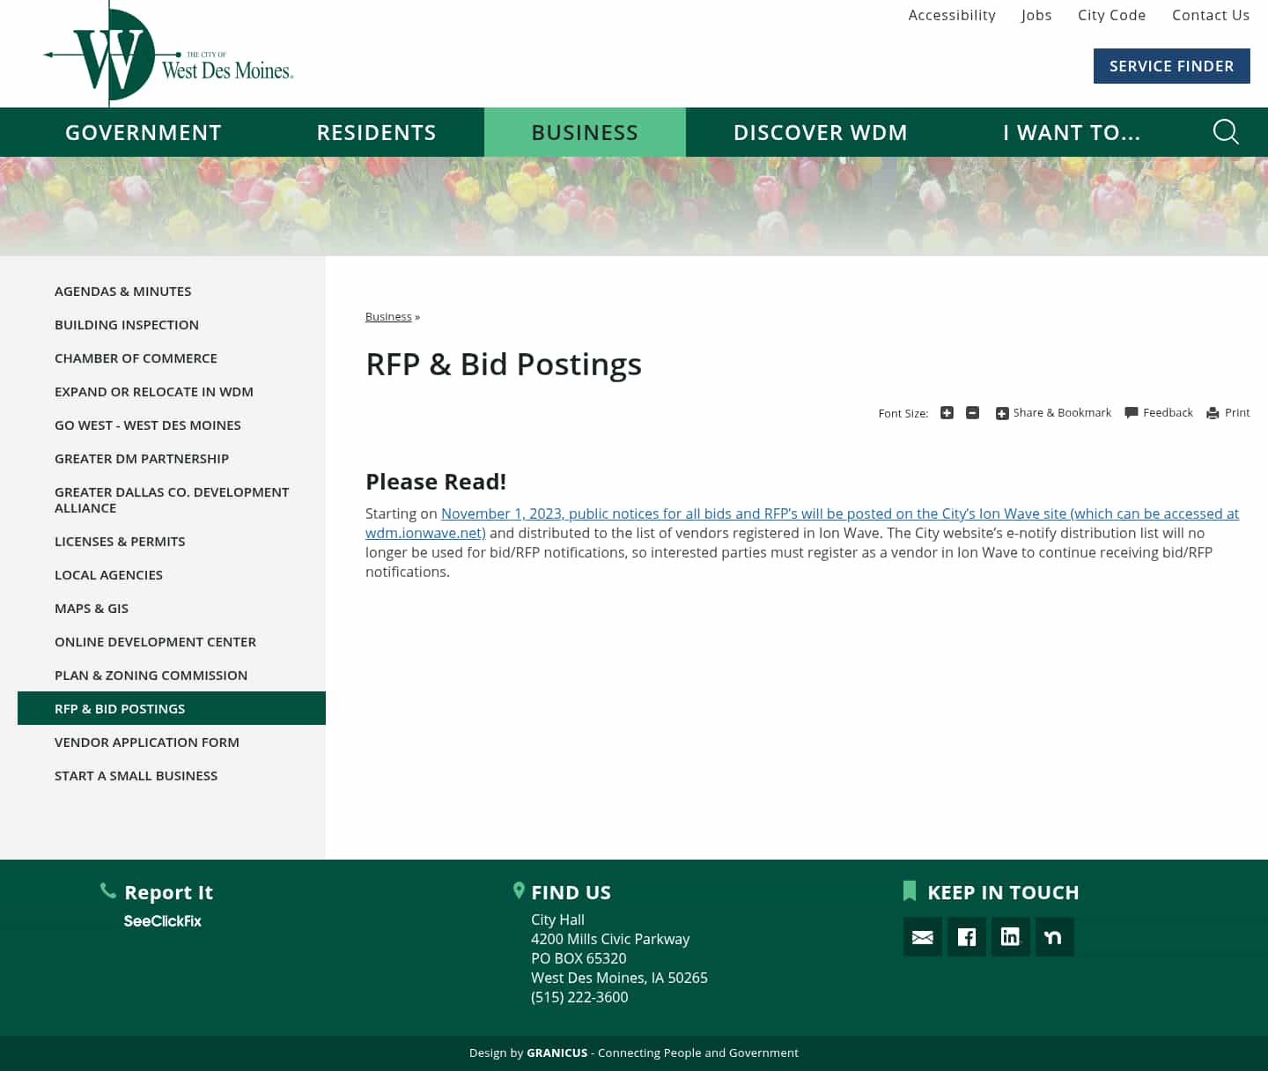1268x1071 pixels.
Task: Open the Vendor Application Form page
Action: click(x=146, y=742)
